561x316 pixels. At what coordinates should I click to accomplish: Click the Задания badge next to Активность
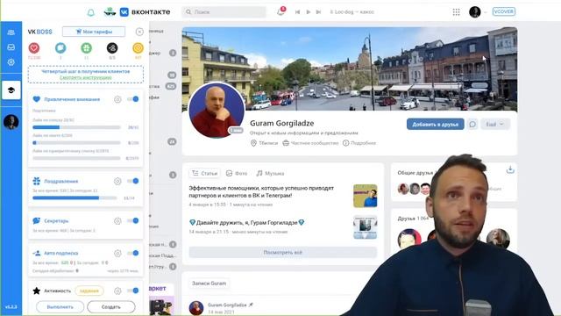(x=89, y=291)
